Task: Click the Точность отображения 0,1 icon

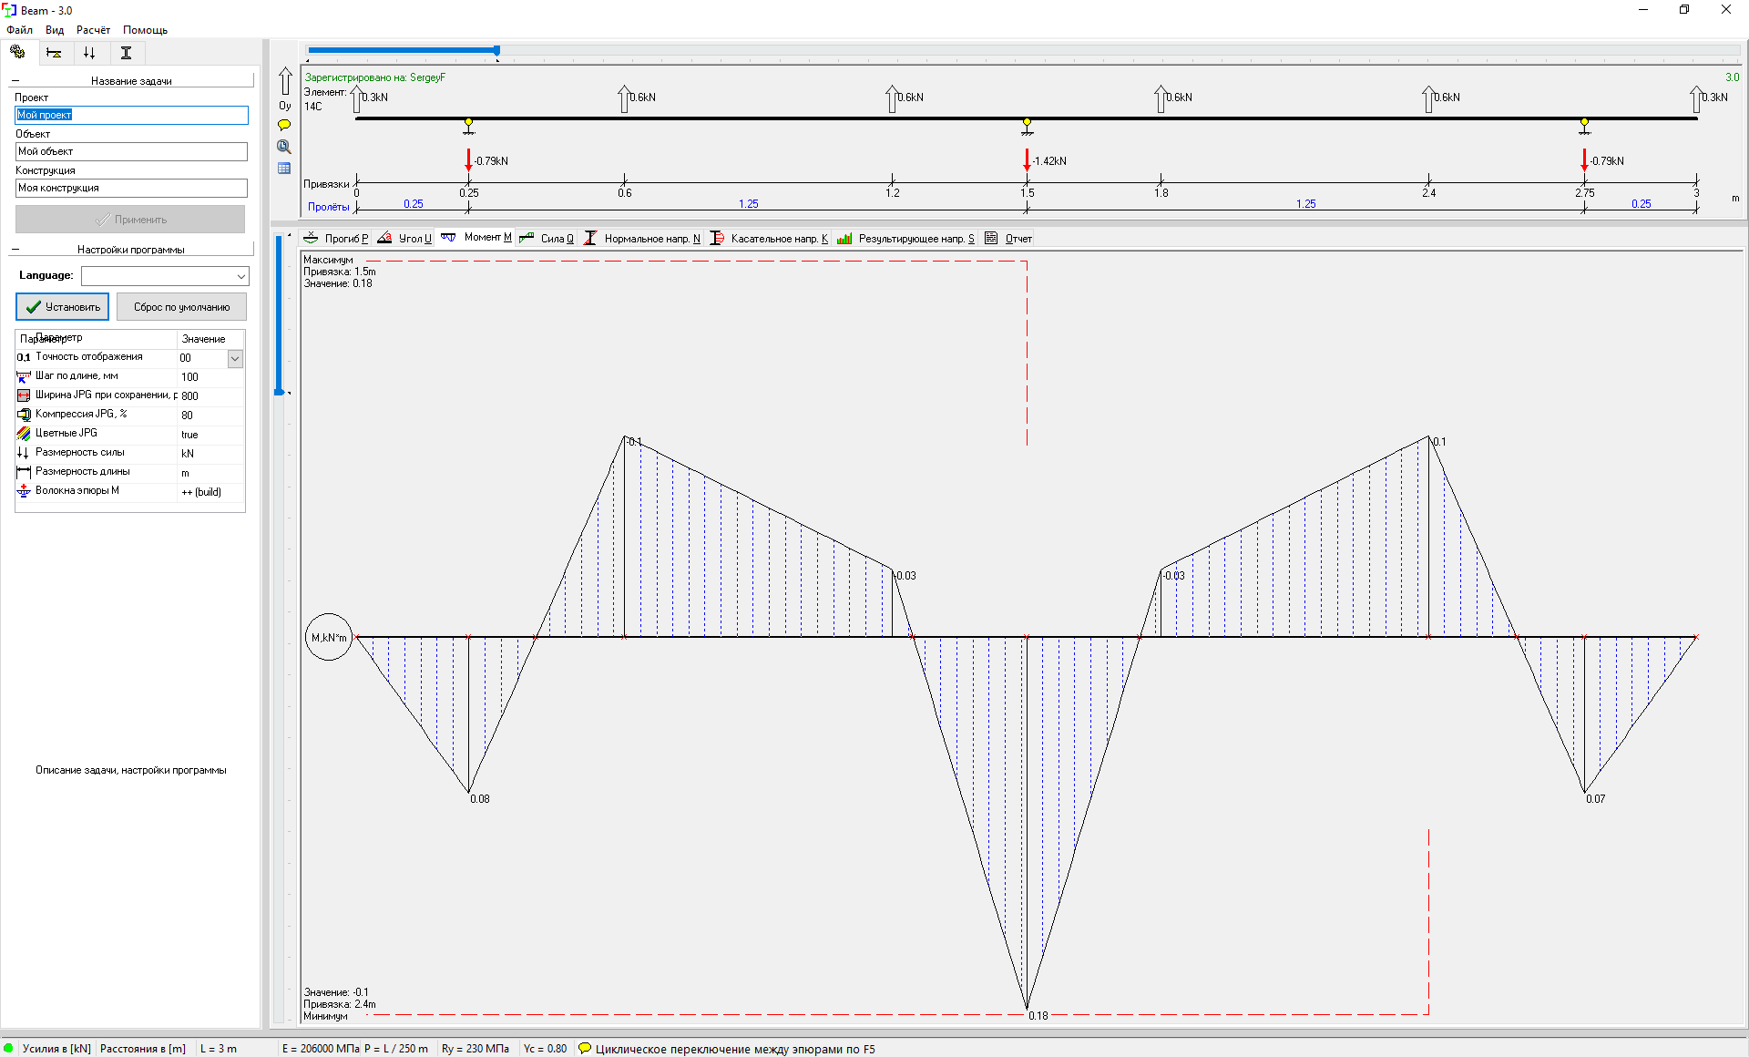Action: tap(24, 357)
